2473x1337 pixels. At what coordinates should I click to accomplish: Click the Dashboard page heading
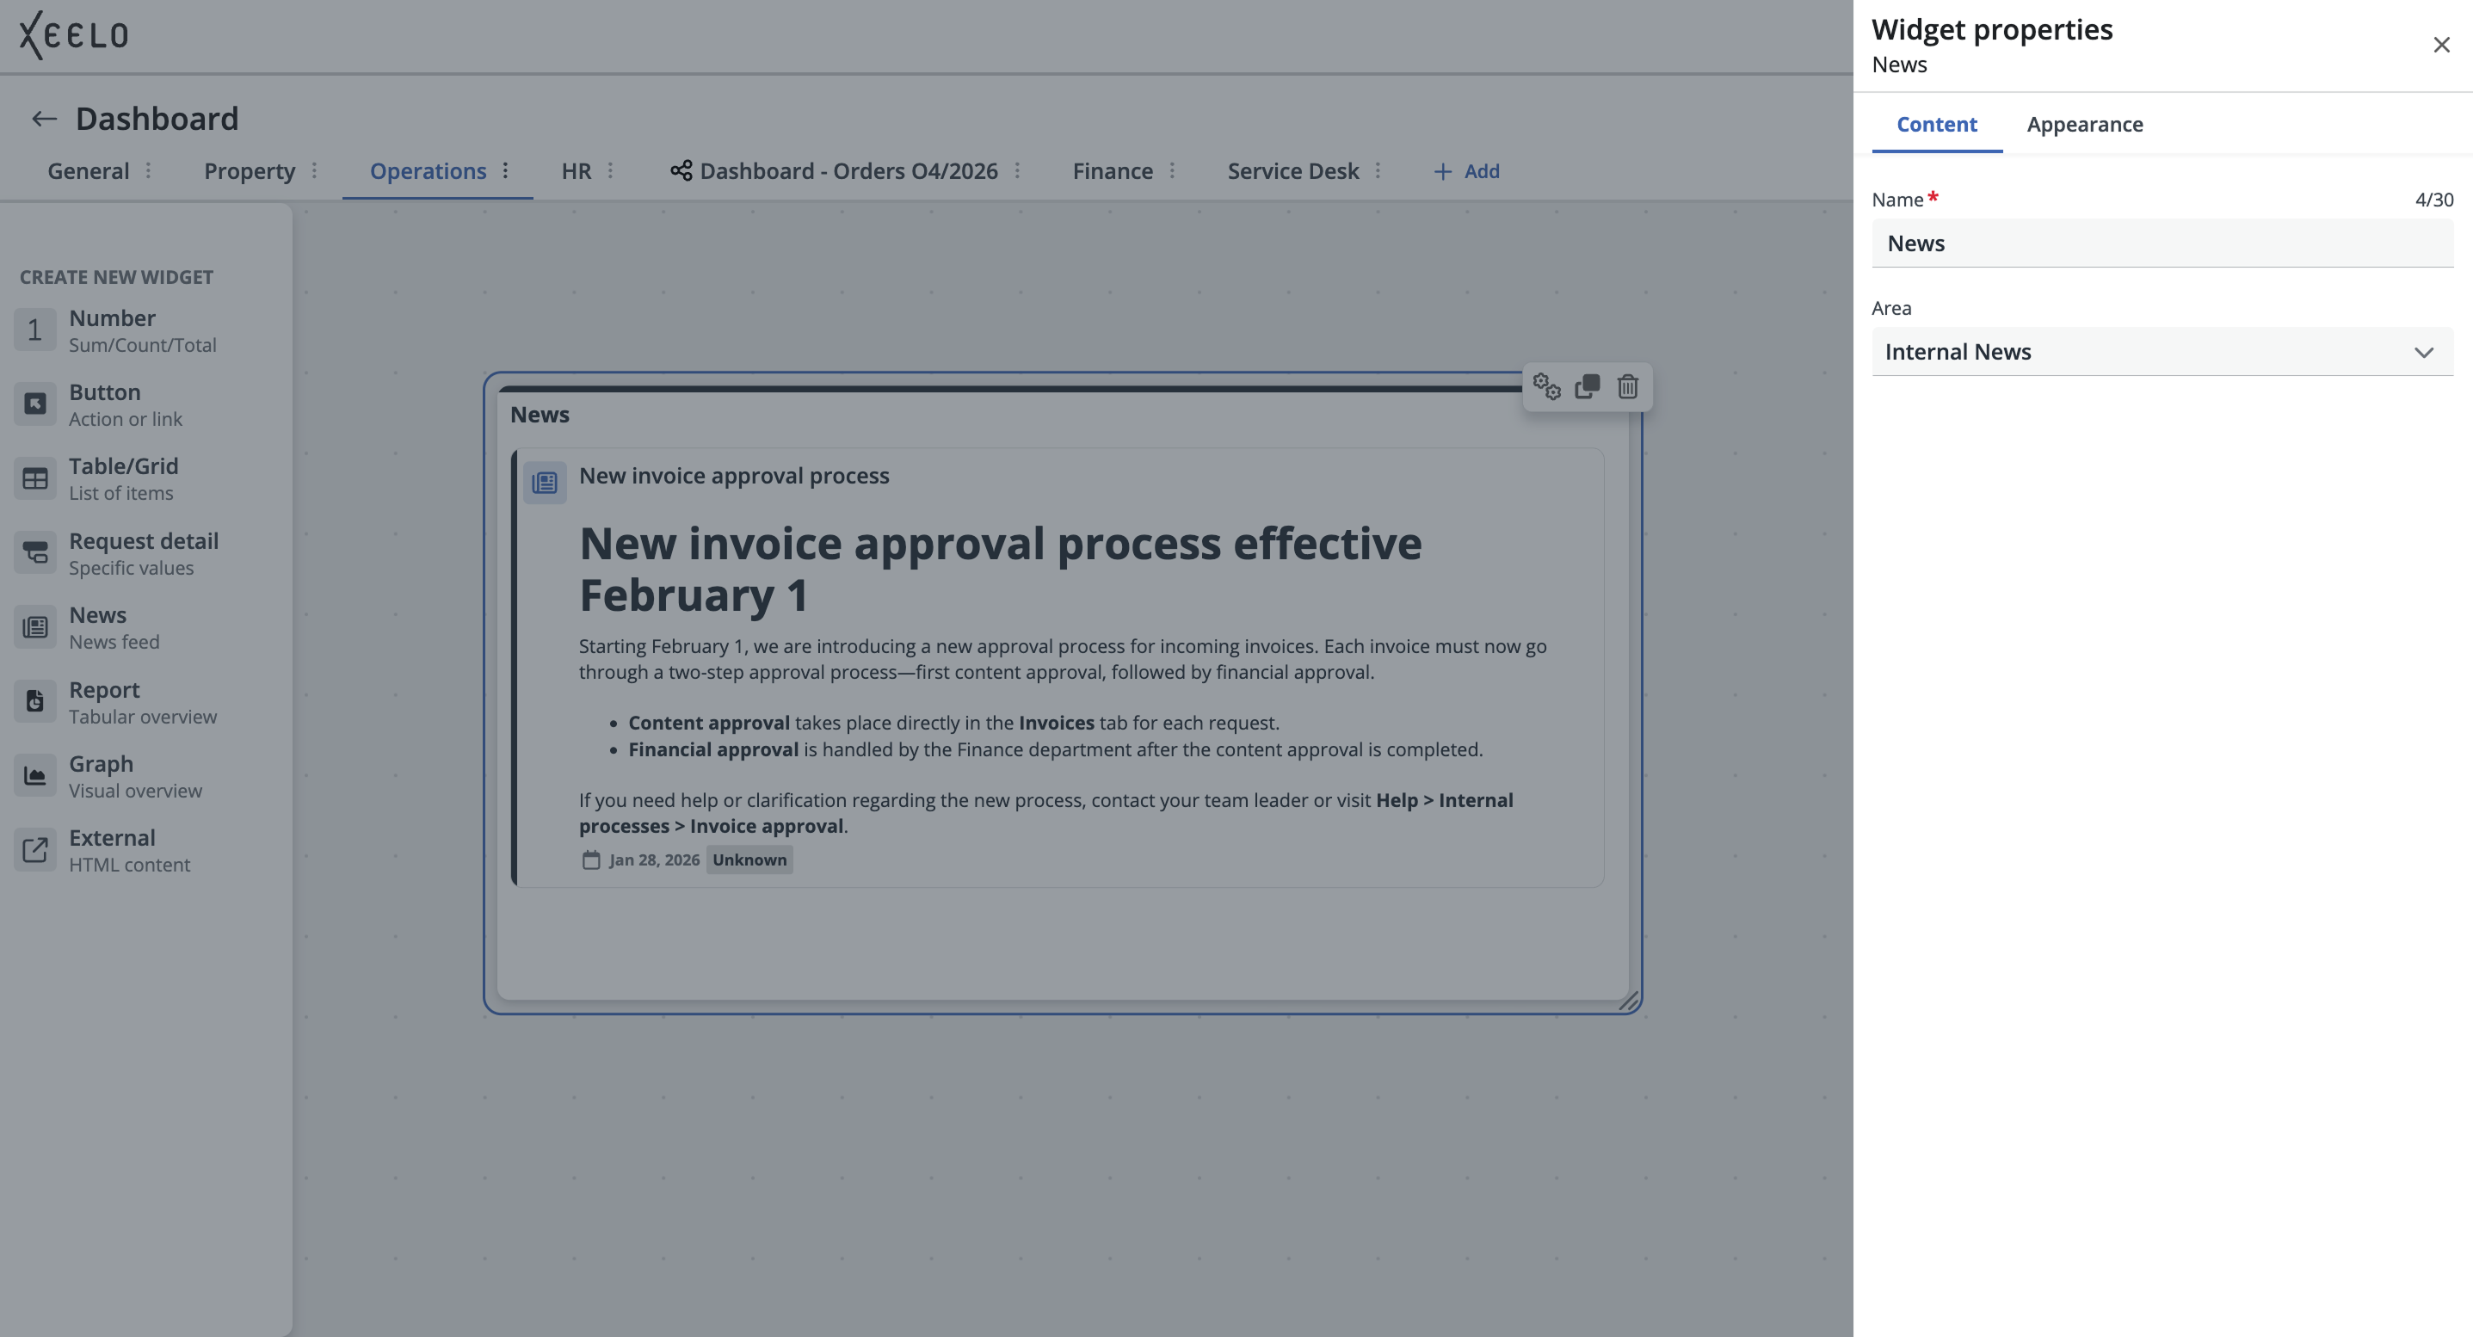(157, 119)
